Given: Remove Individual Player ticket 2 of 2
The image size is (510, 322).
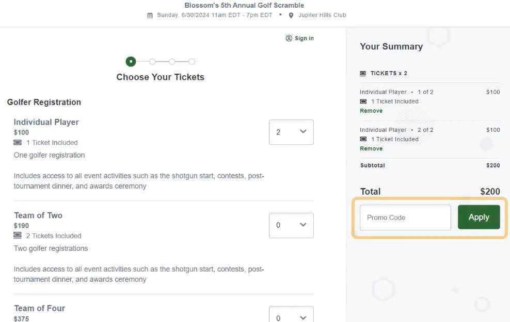Looking at the screenshot, I should [371, 149].
